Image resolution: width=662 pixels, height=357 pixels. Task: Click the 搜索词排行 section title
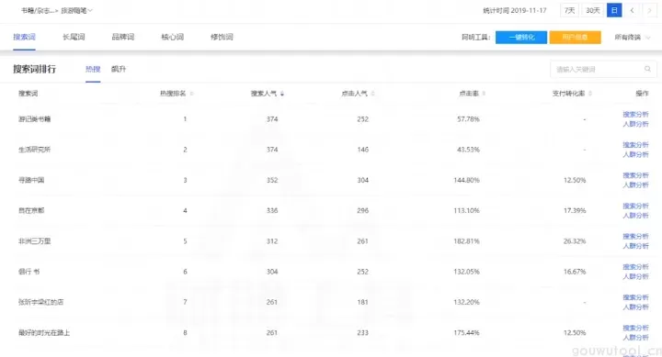click(34, 69)
